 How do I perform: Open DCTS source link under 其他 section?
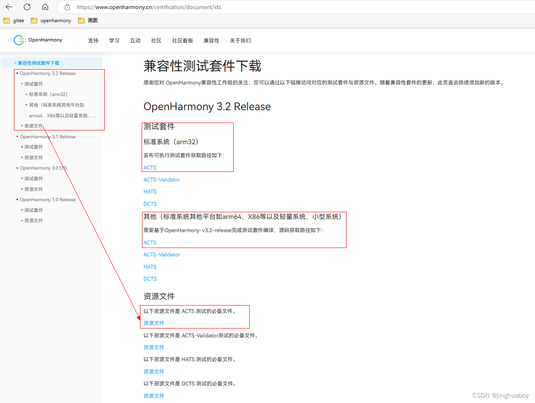click(150, 279)
